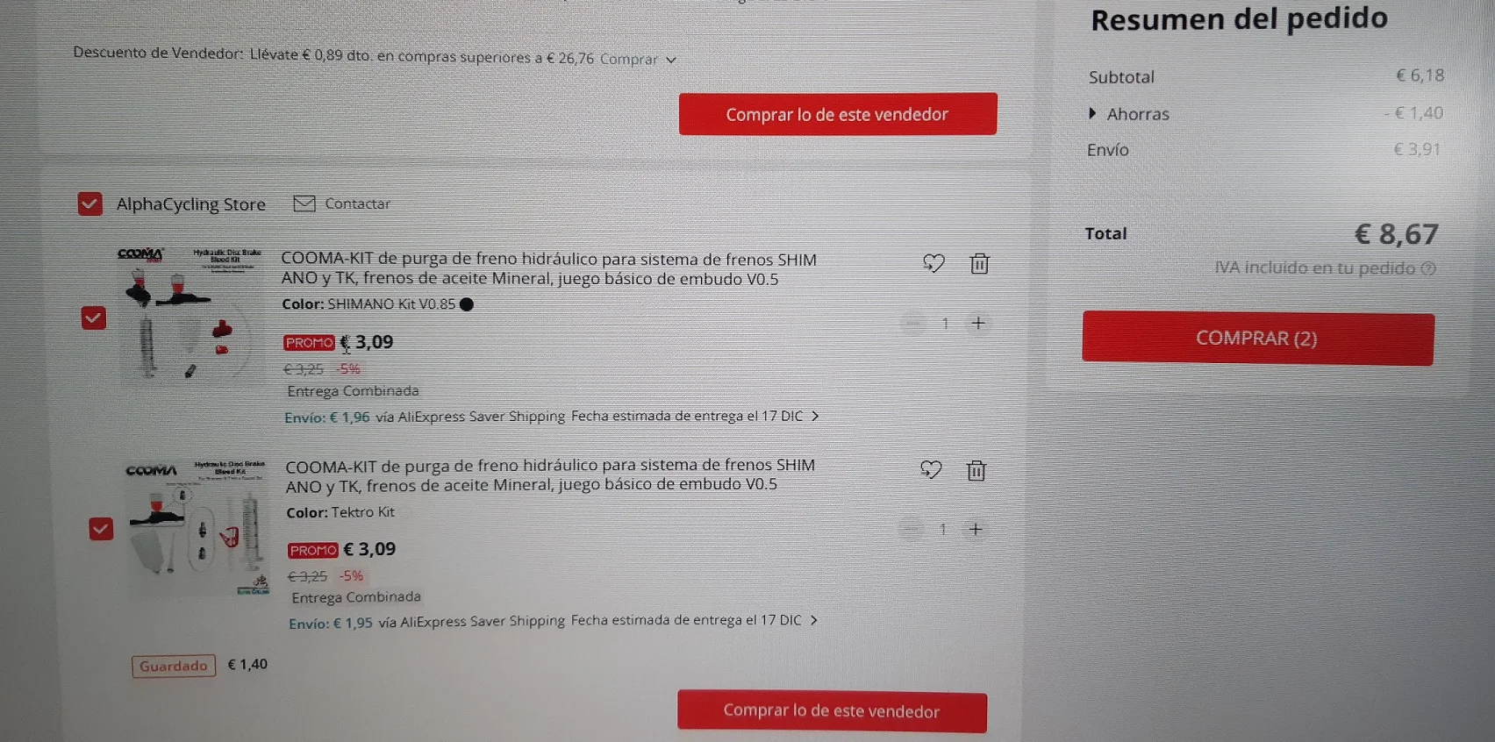
Task: Uncheck the Tektro Kit product checkbox
Action: point(101,529)
